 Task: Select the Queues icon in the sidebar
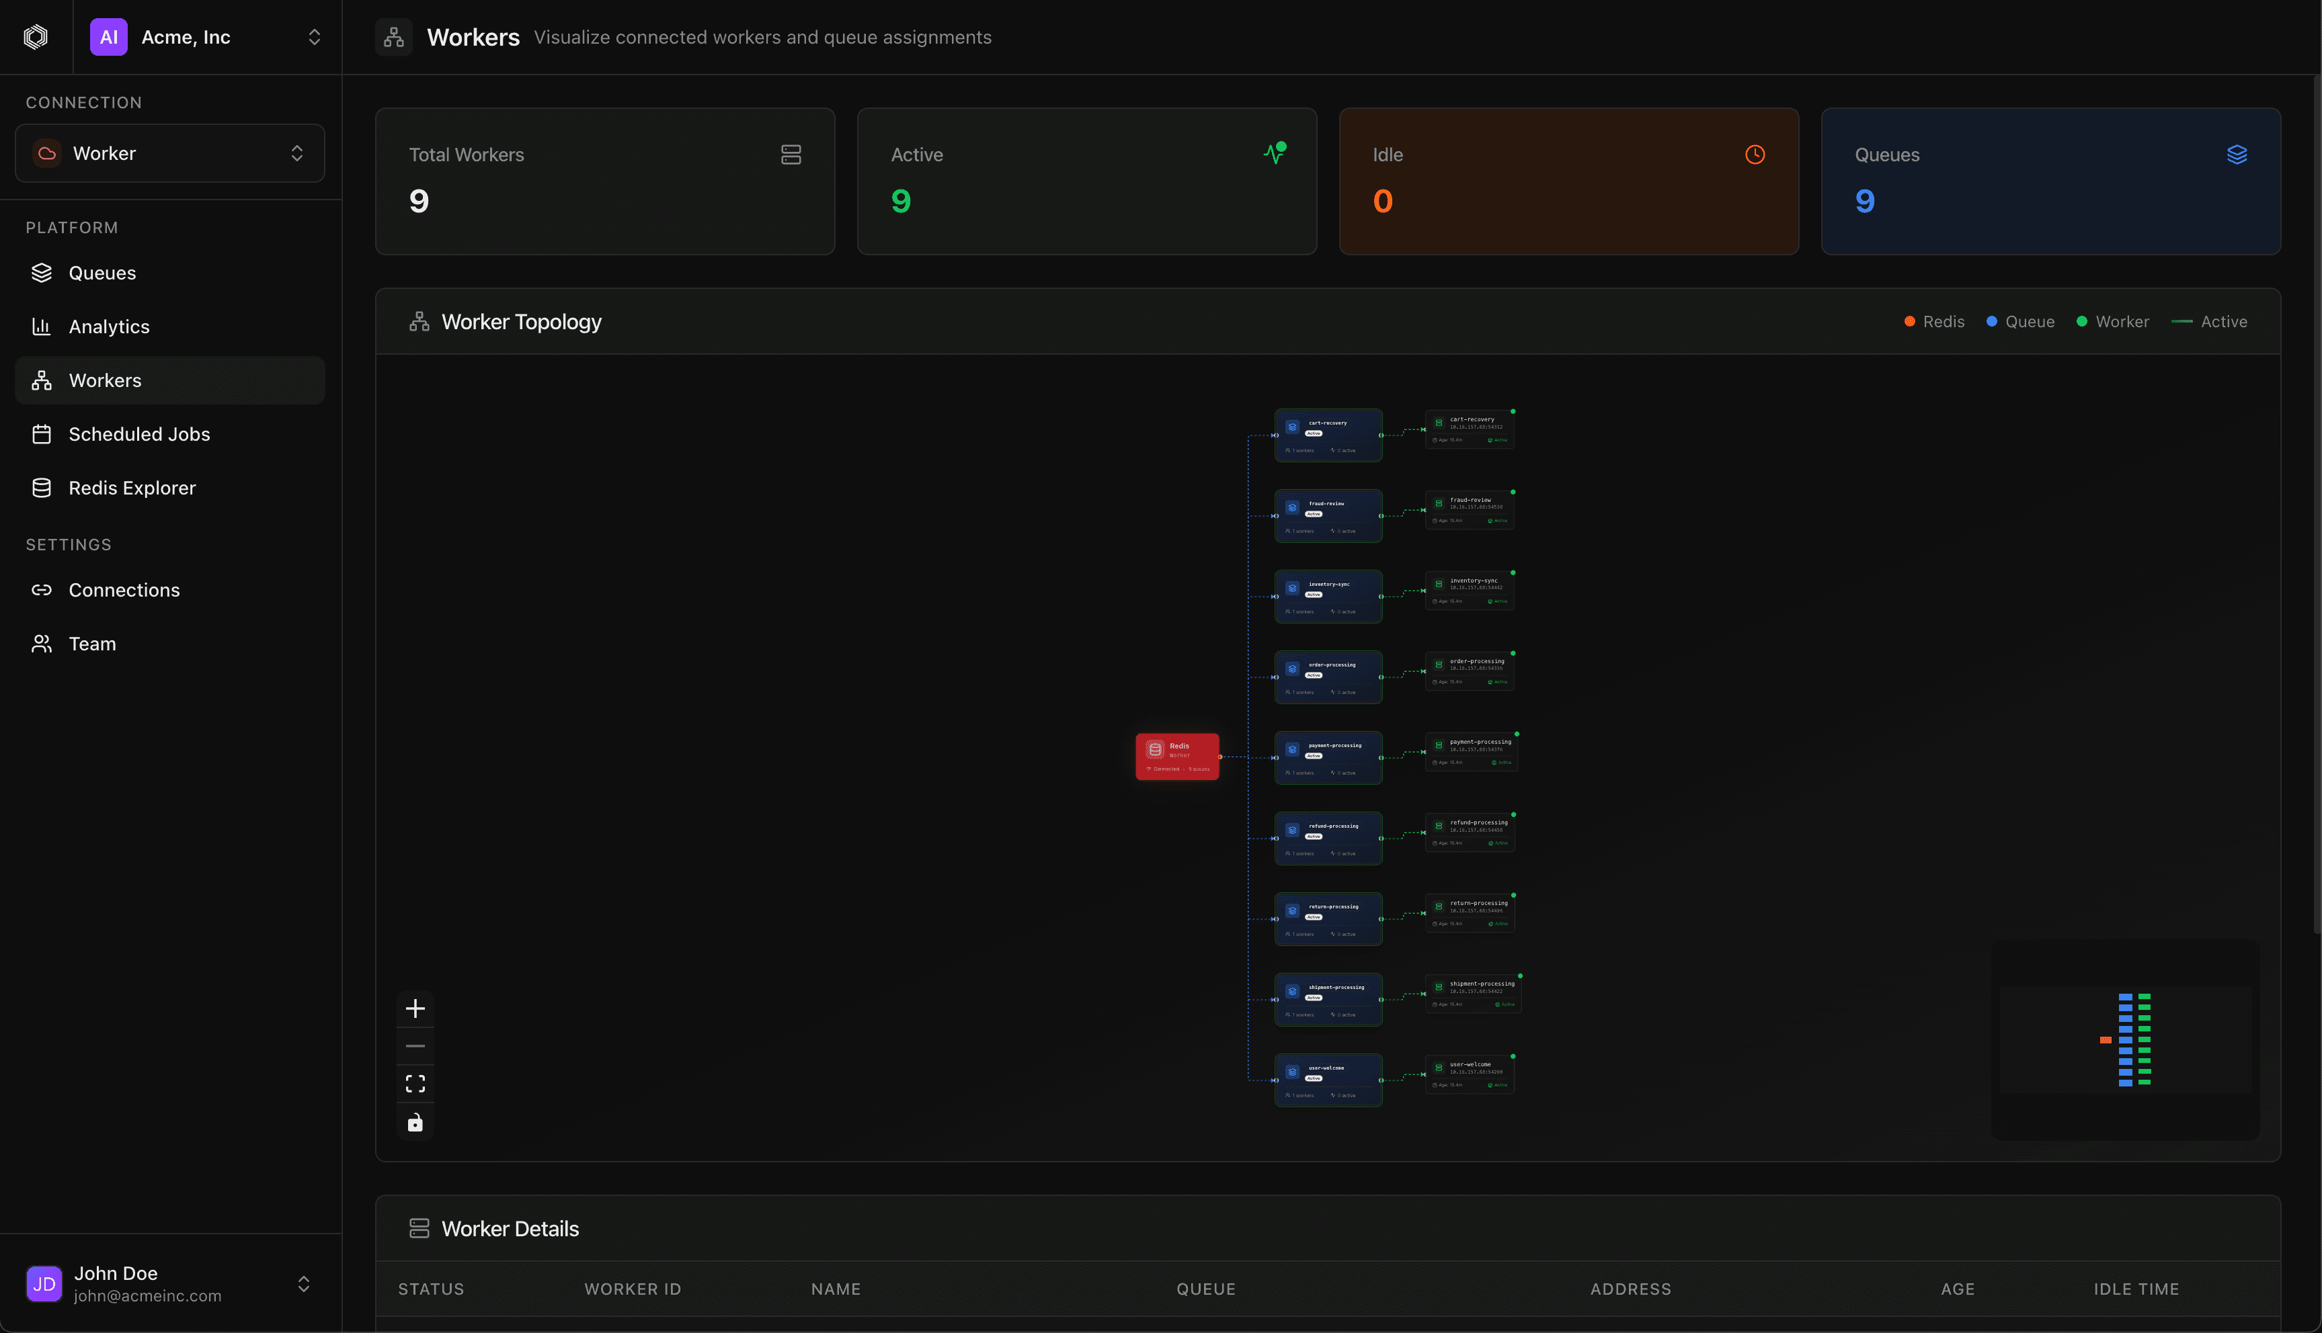[x=42, y=272]
